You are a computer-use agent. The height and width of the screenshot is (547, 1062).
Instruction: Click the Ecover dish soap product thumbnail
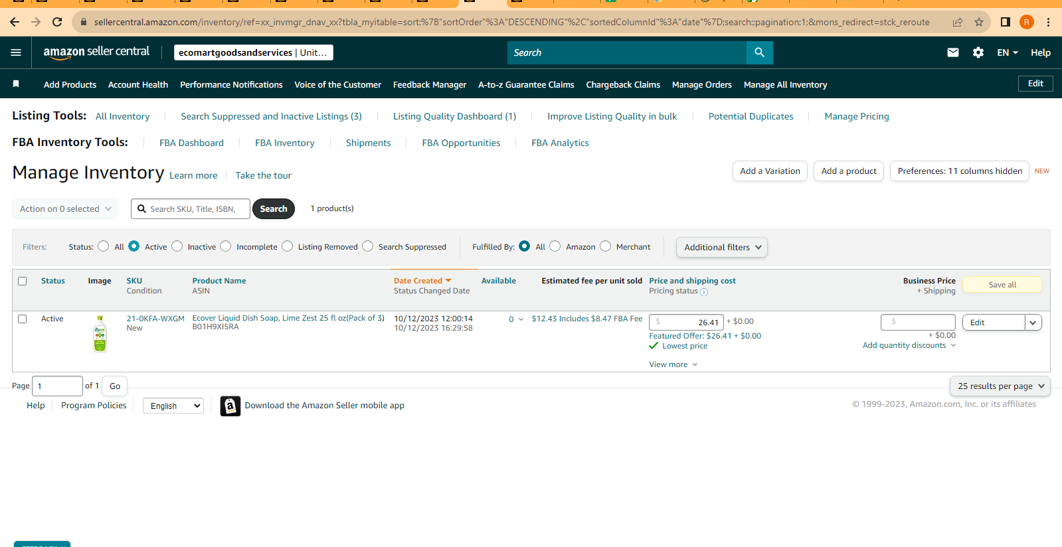click(100, 334)
